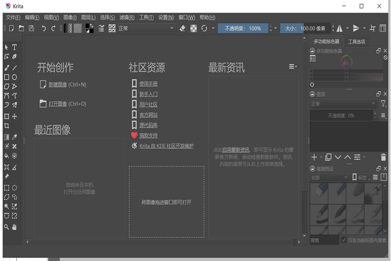Select the Ellipse shape tool

(14, 77)
